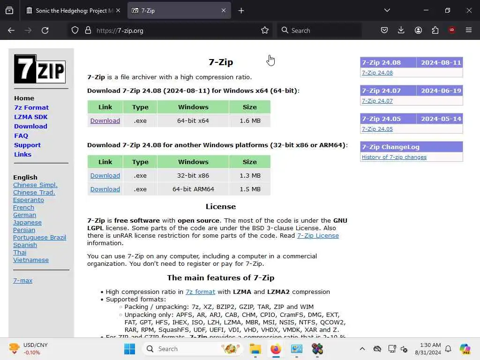This screenshot has width=480, height=360.
Task: Click the Firefox taskbar icon
Action: [x=276, y=349]
